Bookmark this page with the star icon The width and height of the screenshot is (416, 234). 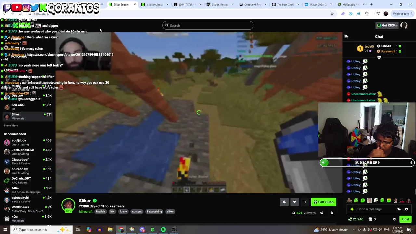click(332, 14)
